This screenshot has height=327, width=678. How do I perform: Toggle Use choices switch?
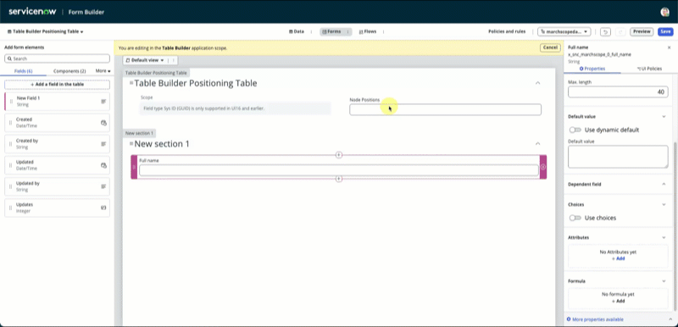click(575, 218)
